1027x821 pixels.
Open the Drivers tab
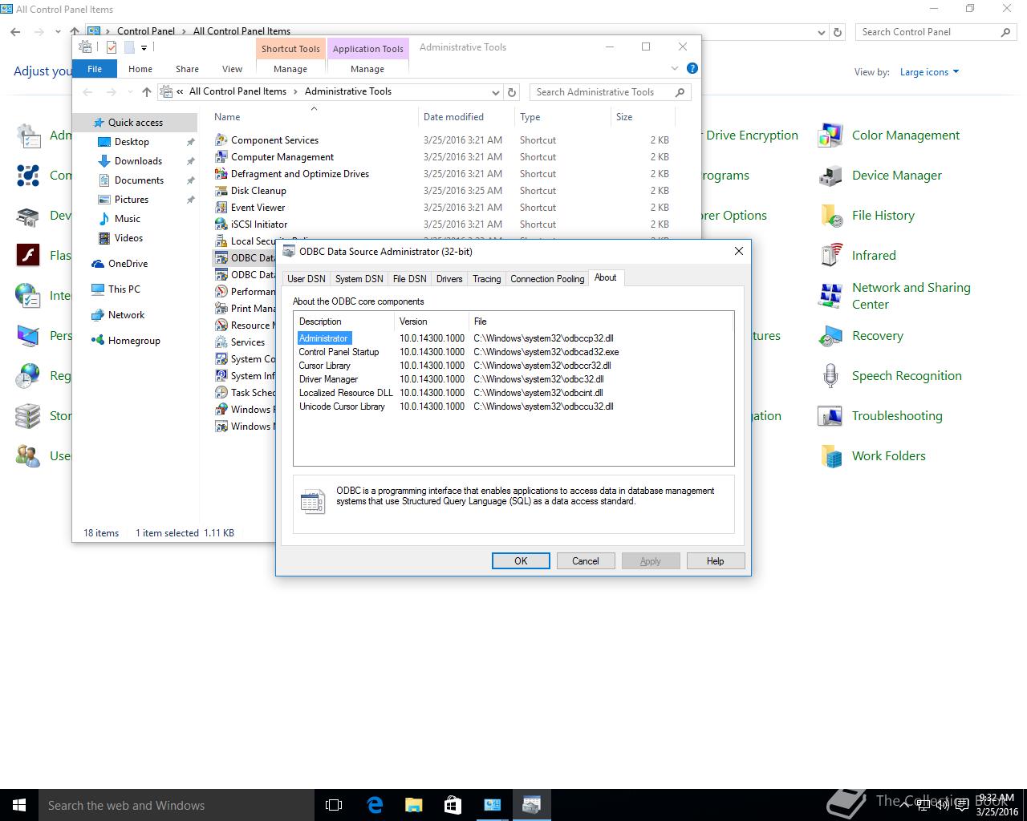click(x=449, y=279)
